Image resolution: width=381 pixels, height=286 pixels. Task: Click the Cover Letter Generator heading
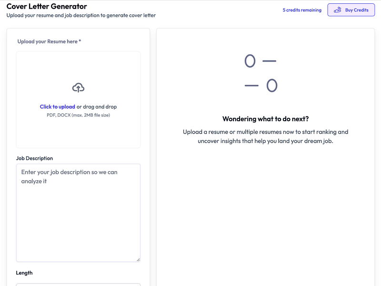tap(47, 6)
